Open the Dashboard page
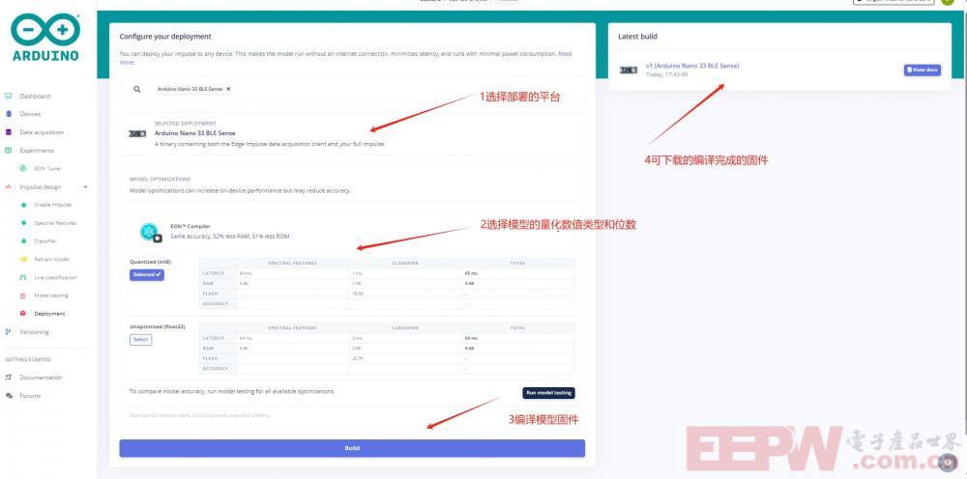967x479 pixels. pyautogui.click(x=35, y=96)
